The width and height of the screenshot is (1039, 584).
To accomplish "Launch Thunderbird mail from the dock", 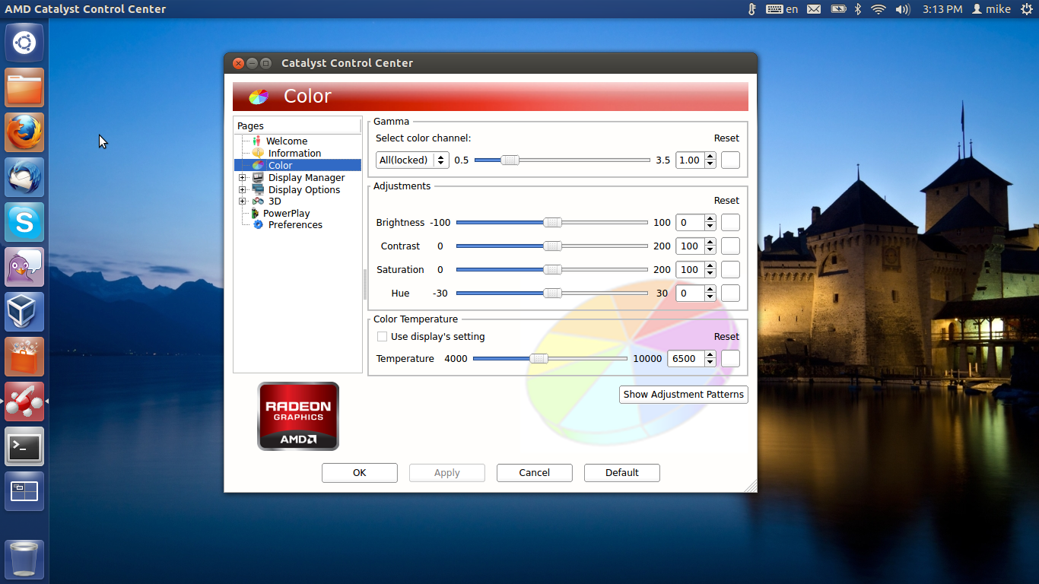I will click(24, 177).
